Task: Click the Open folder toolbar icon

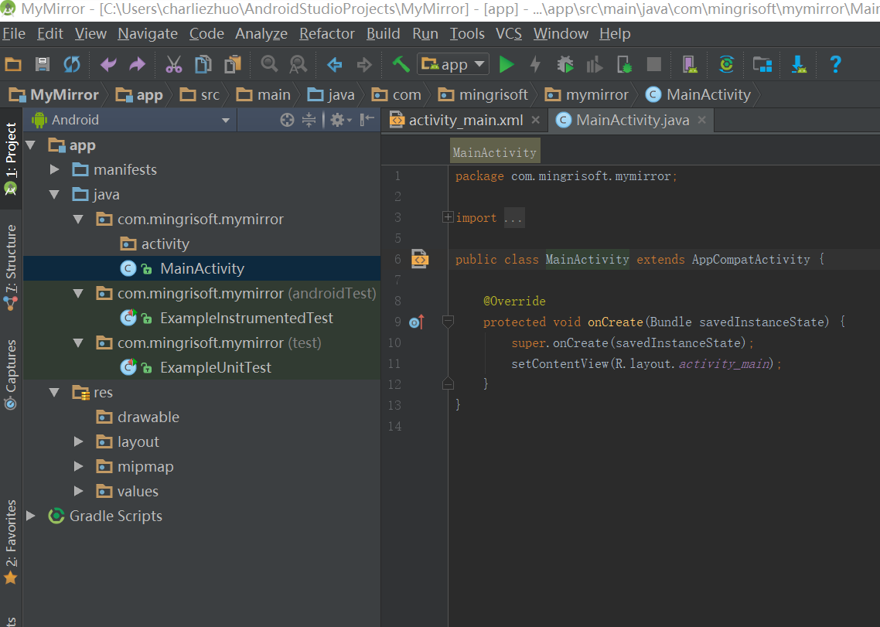Action: pos(13,64)
